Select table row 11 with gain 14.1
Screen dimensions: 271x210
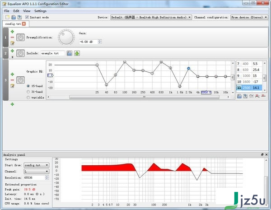[x=249, y=88]
